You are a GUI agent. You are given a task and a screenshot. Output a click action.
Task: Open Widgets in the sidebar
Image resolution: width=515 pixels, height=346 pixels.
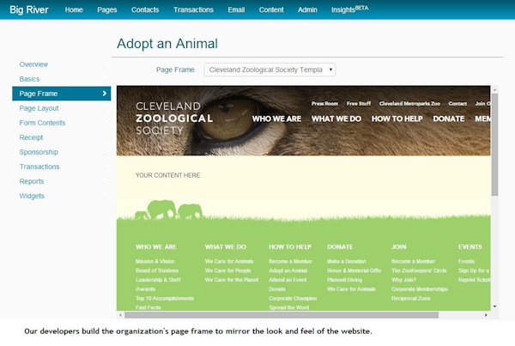tap(32, 196)
